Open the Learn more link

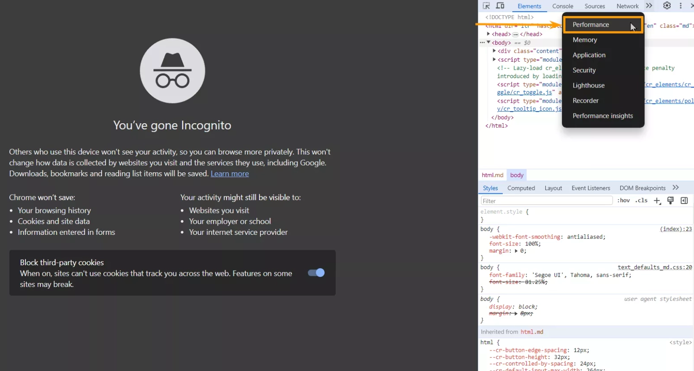pos(230,174)
